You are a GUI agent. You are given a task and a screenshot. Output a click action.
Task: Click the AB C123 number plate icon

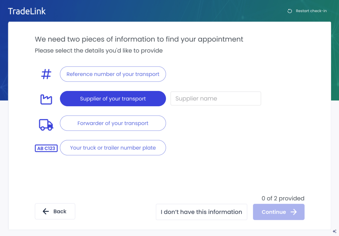click(x=46, y=148)
